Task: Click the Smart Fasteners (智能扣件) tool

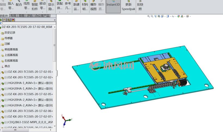Action: pos(35,6)
